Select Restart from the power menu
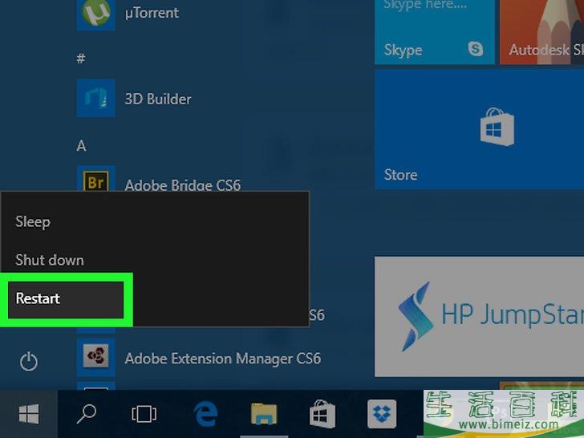The height and width of the screenshot is (438, 584). click(x=66, y=298)
